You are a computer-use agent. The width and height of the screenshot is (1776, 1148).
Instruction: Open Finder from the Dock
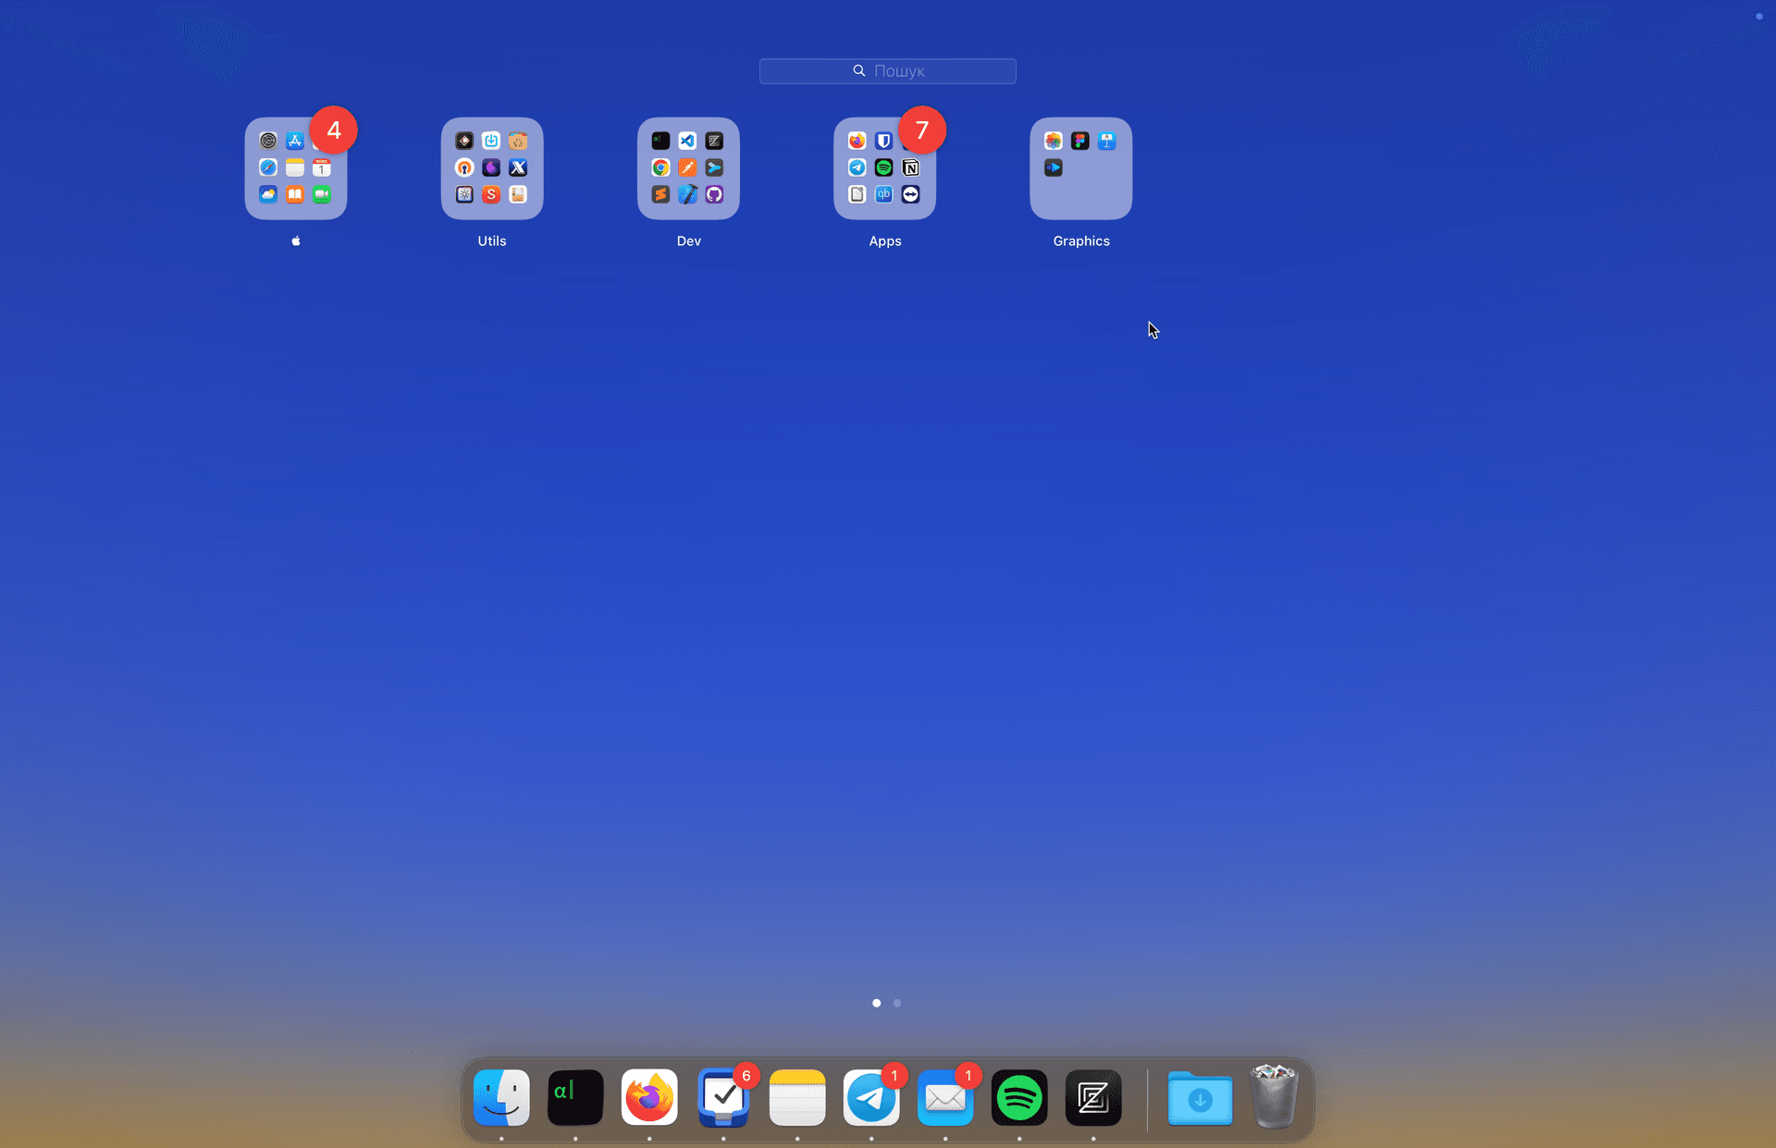click(x=501, y=1098)
